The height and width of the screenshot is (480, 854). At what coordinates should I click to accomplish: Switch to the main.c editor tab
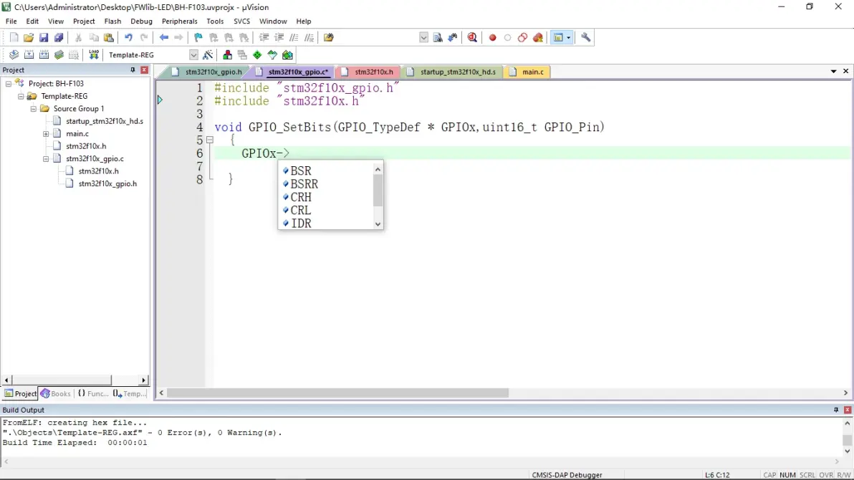(x=532, y=72)
